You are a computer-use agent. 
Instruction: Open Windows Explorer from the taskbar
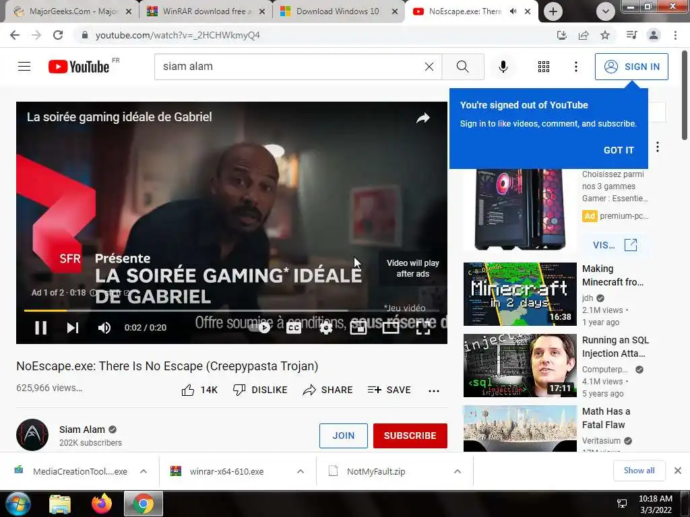(x=60, y=504)
